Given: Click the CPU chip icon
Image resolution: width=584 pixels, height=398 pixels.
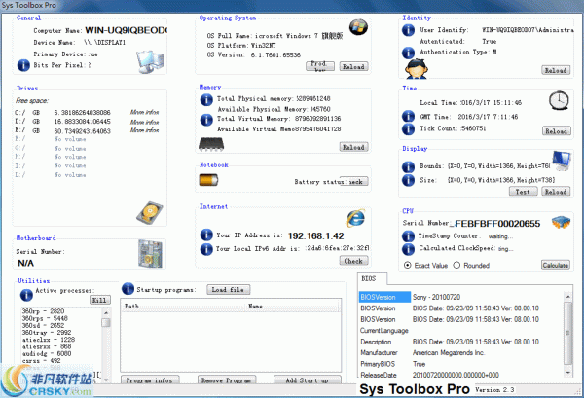Looking at the screenshot, I should click(561, 222).
